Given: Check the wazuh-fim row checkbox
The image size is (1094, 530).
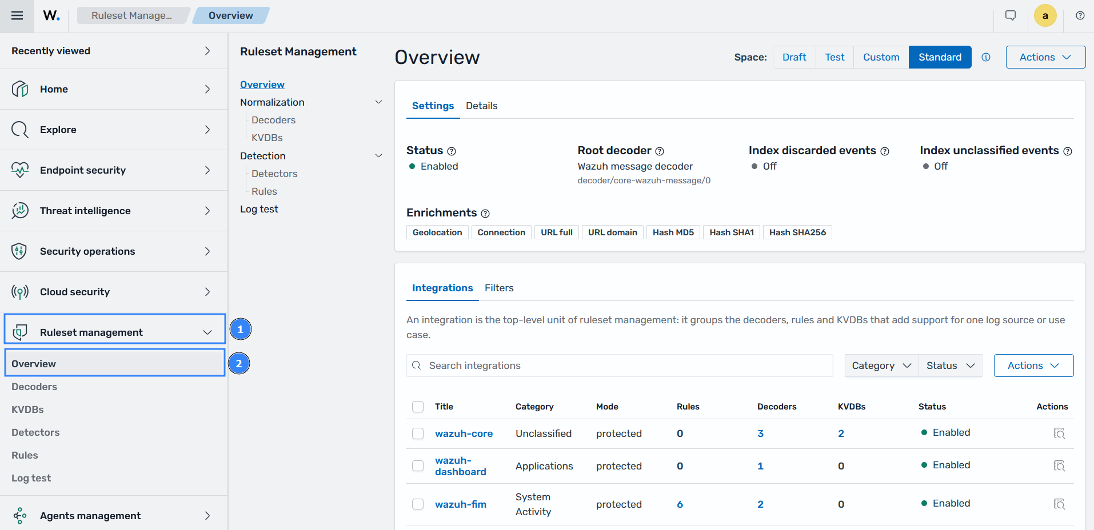Looking at the screenshot, I should [x=418, y=504].
